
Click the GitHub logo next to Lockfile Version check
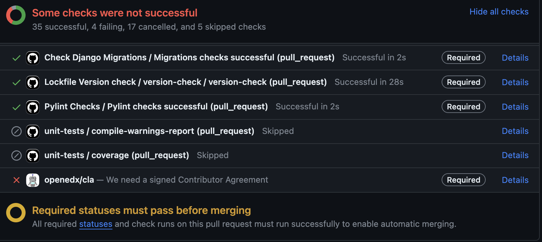(x=33, y=82)
